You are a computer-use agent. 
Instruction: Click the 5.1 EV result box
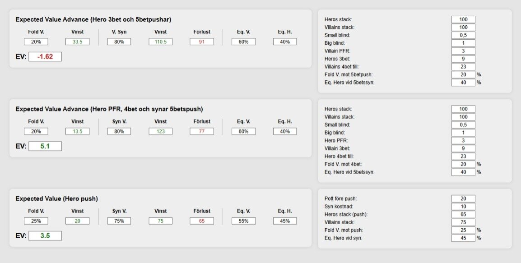pos(45,146)
